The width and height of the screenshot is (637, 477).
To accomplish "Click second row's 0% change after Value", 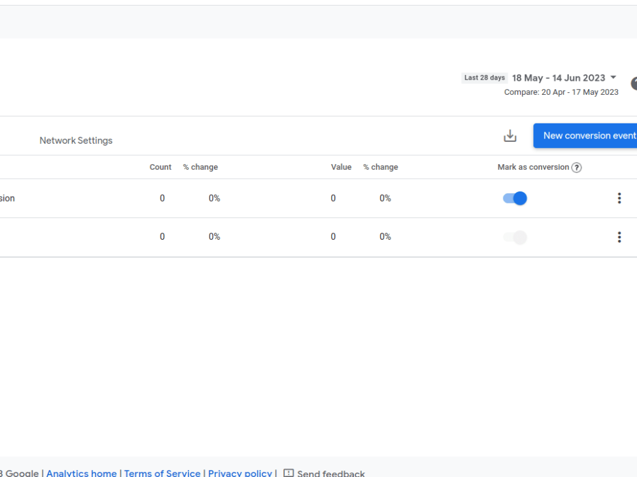I will pyautogui.click(x=385, y=237).
